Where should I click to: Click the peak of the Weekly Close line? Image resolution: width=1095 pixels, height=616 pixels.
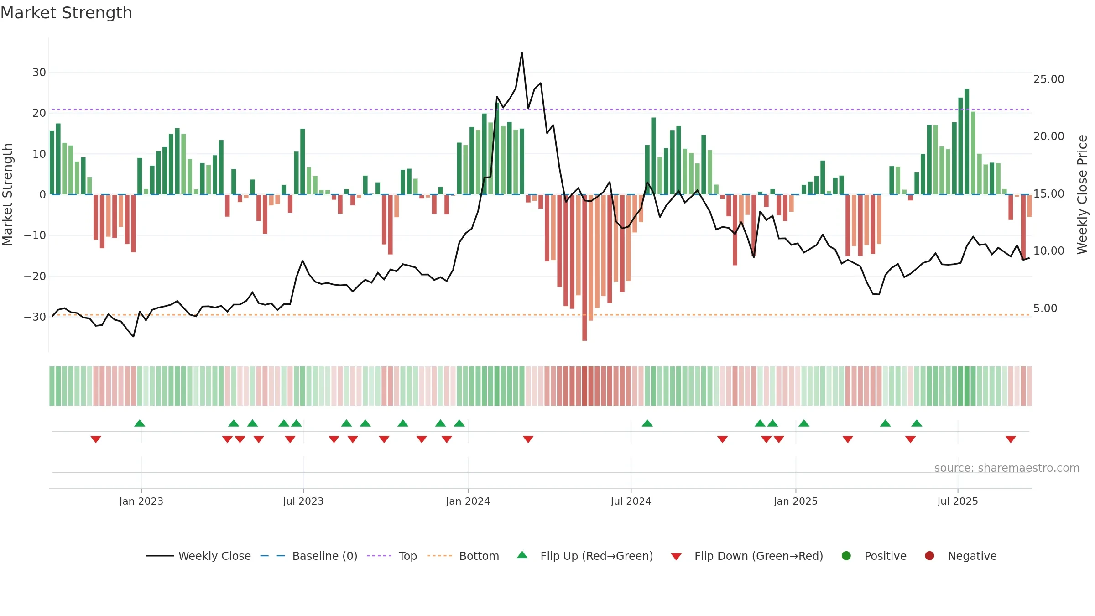pyautogui.click(x=522, y=53)
